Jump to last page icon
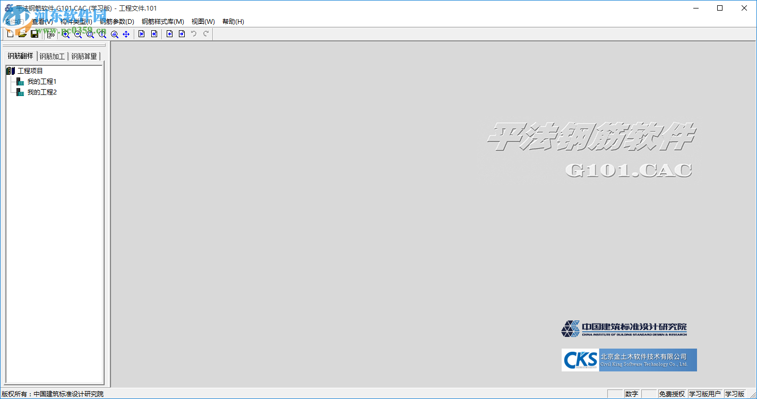This screenshot has height=399, width=757. pyautogui.click(x=154, y=34)
